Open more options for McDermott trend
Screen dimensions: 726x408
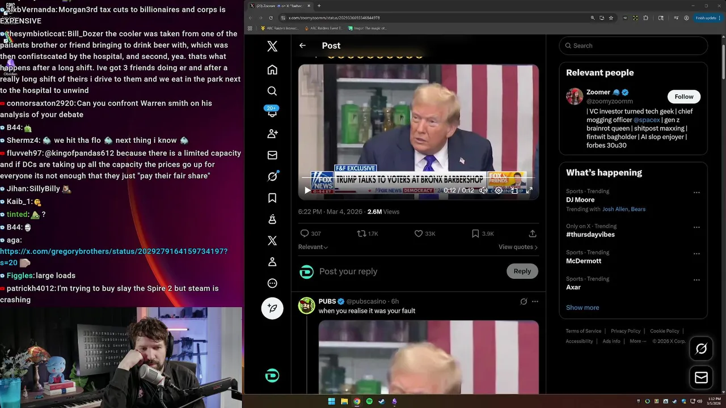click(x=697, y=254)
